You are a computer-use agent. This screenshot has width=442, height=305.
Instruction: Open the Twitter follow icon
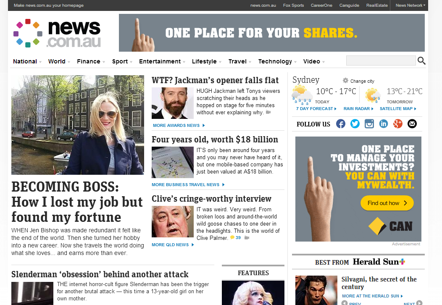pyautogui.click(x=355, y=124)
